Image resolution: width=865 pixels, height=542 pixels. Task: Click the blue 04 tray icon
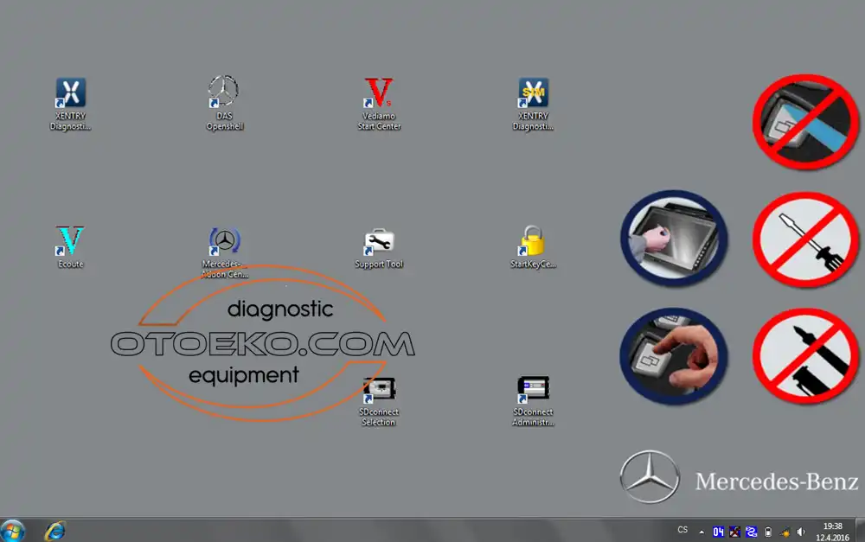(x=718, y=532)
